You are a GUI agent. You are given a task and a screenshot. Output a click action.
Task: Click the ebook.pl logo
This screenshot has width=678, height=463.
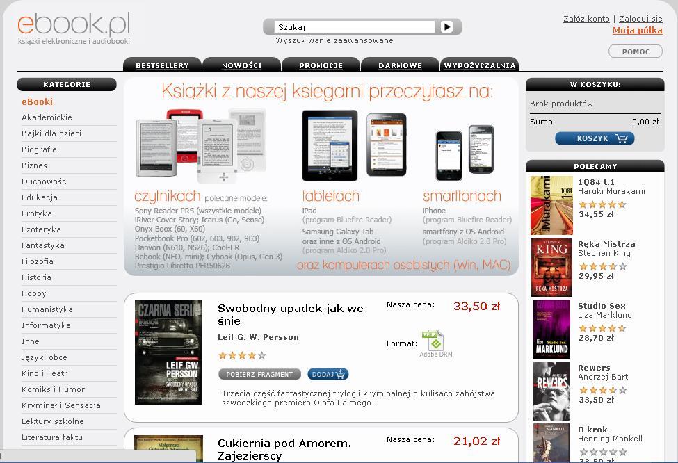(x=74, y=29)
